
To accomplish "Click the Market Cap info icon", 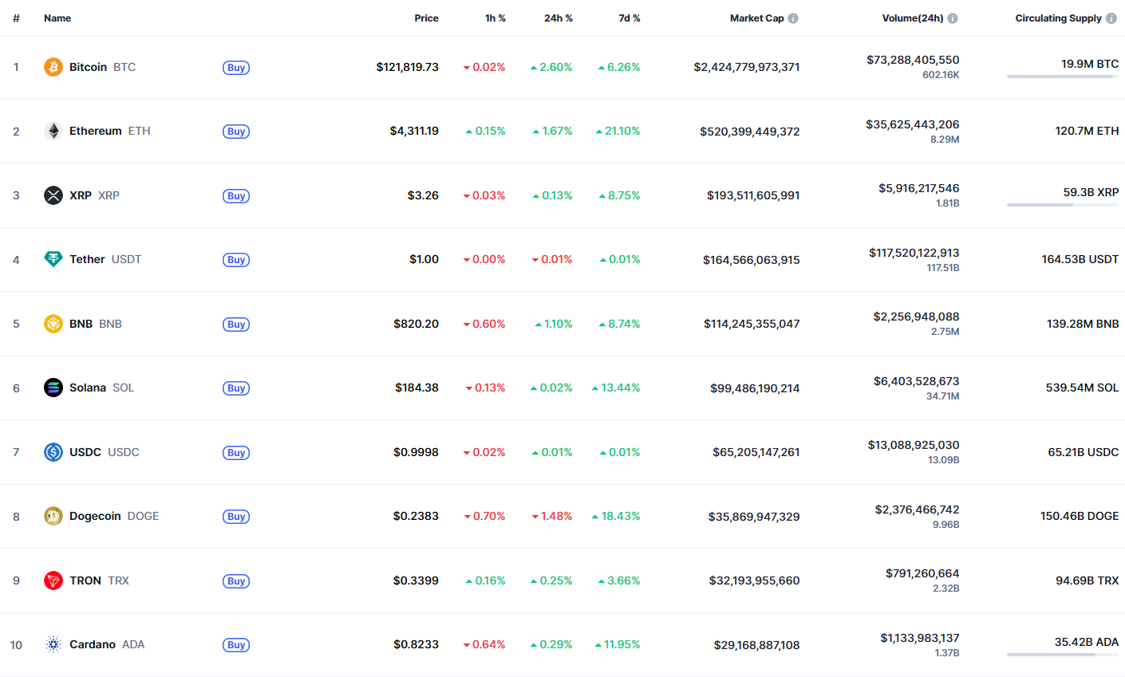I will tap(793, 18).
